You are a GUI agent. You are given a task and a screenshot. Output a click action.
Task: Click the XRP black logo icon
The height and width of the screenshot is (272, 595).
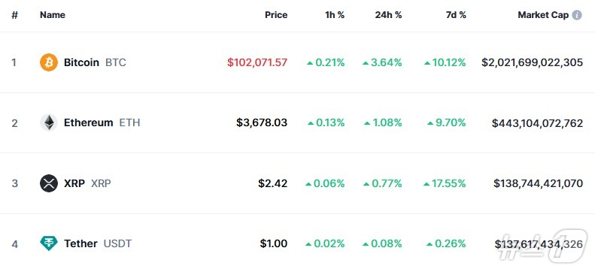[49, 183]
